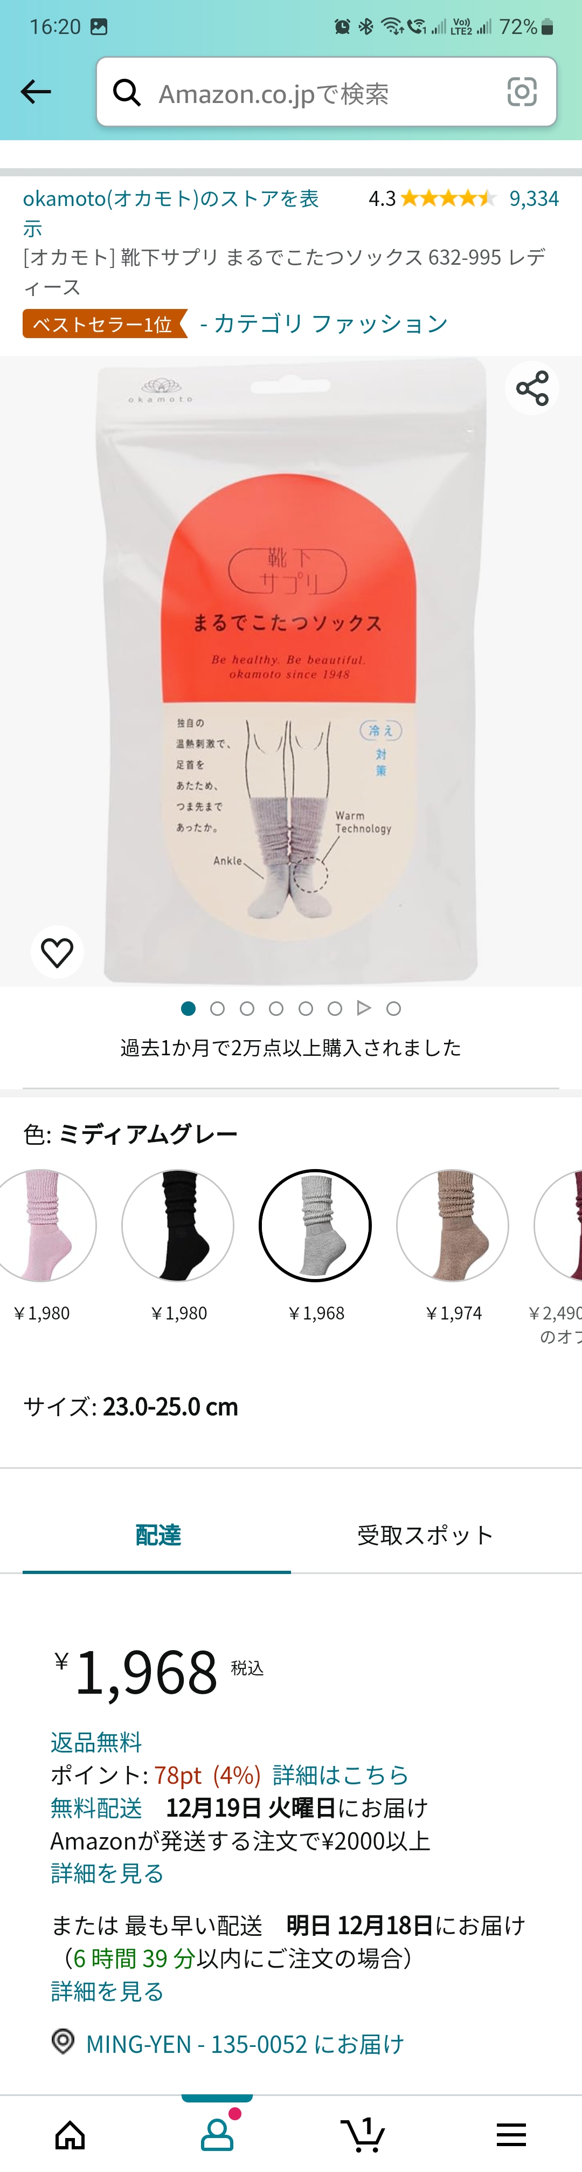
Task: Go to Home in bottom navigation
Action: tap(70, 2134)
